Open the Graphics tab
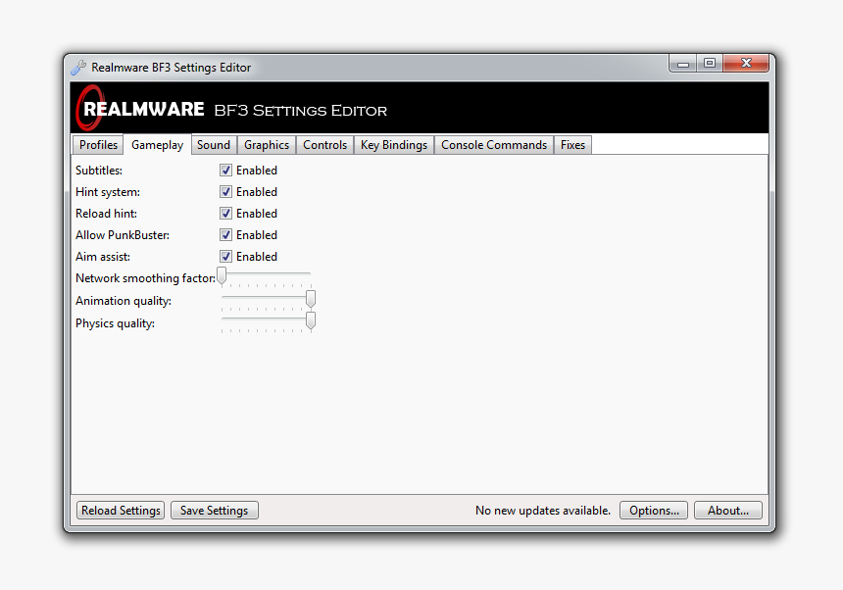 pyautogui.click(x=266, y=144)
